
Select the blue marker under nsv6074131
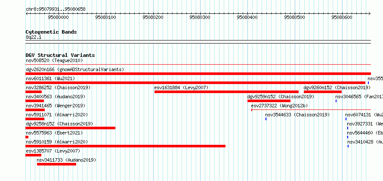[x=346, y=119]
